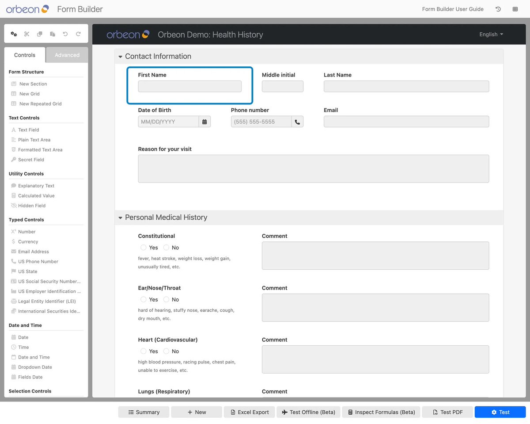This screenshot has width=530, height=424.
Task: Switch to the Controls tab
Action: point(25,55)
